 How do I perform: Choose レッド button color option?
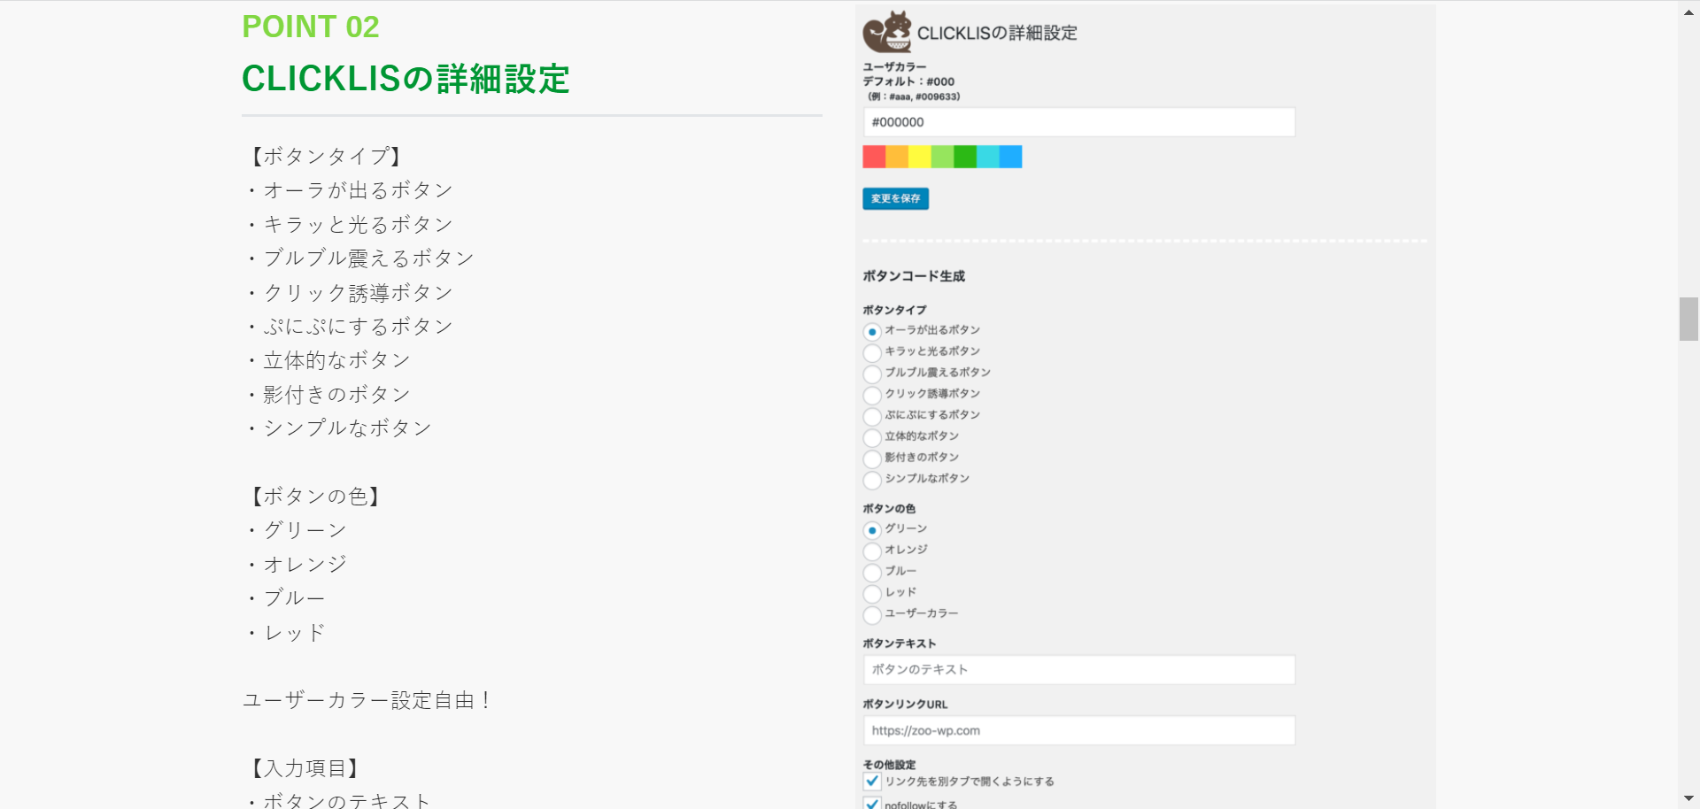871,594
